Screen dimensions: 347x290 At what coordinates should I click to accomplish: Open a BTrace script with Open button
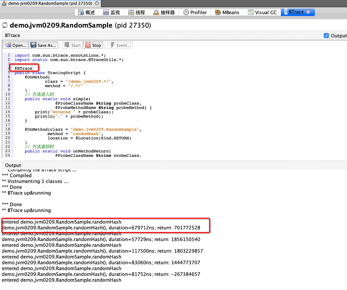coord(16,45)
